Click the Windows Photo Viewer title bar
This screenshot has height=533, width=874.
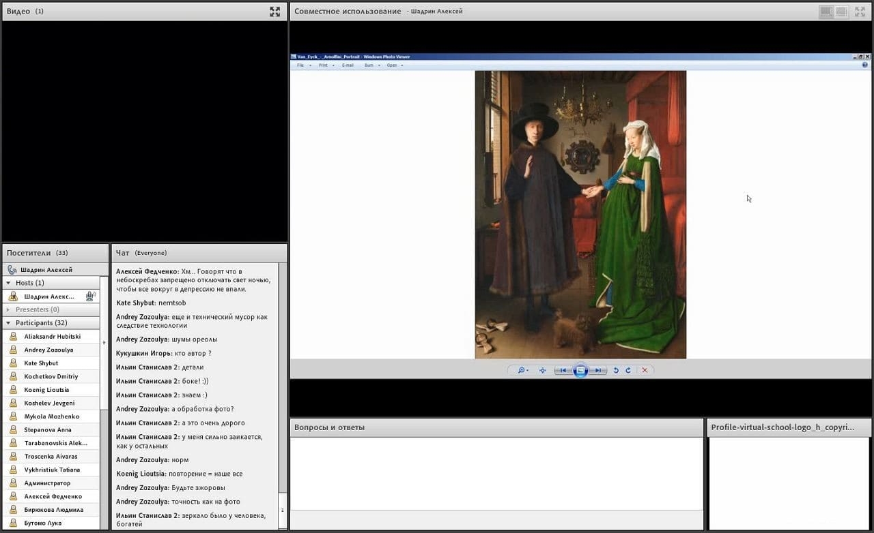point(580,57)
